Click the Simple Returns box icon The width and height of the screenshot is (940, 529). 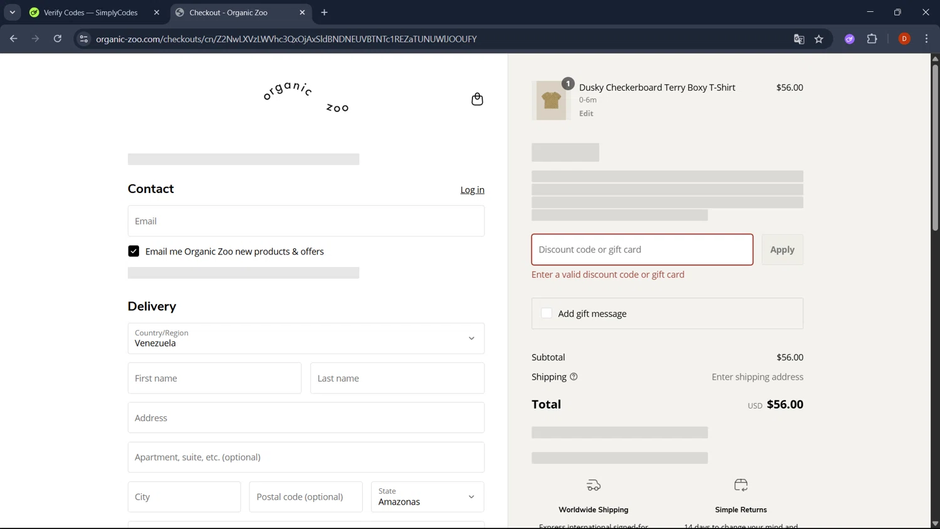[741, 485]
